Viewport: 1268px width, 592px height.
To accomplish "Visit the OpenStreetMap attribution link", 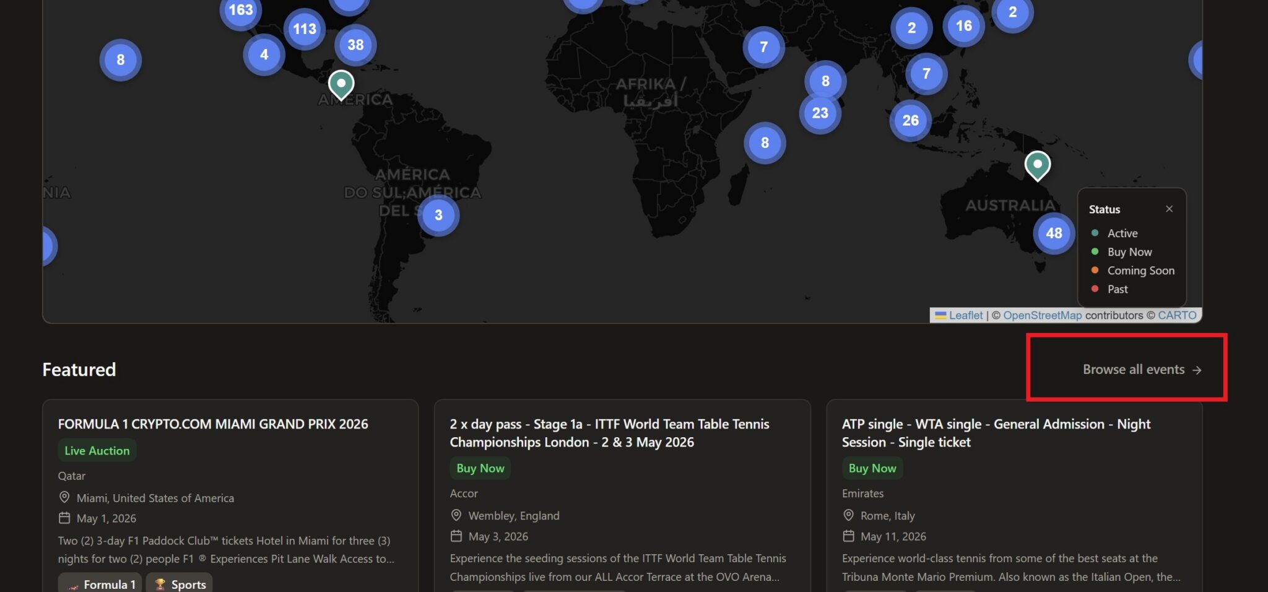I will (1042, 315).
